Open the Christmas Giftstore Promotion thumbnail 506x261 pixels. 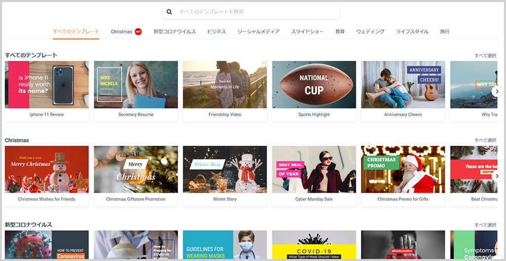click(x=136, y=169)
